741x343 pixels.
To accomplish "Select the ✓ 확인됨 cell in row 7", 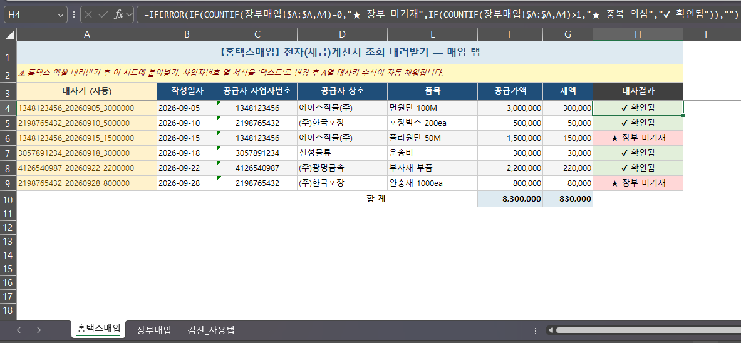I will [x=638, y=153].
